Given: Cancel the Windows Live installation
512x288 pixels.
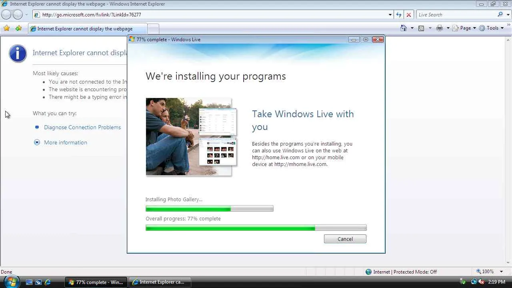Looking at the screenshot, I should pos(345,239).
